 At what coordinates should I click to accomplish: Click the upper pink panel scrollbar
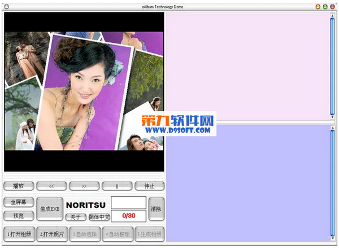332,67
